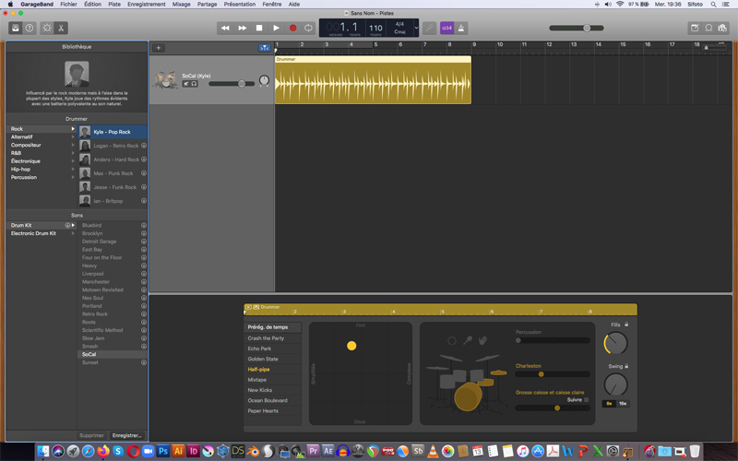Toggle the Cycle loop button
The height and width of the screenshot is (461, 738).
[308, 28]
